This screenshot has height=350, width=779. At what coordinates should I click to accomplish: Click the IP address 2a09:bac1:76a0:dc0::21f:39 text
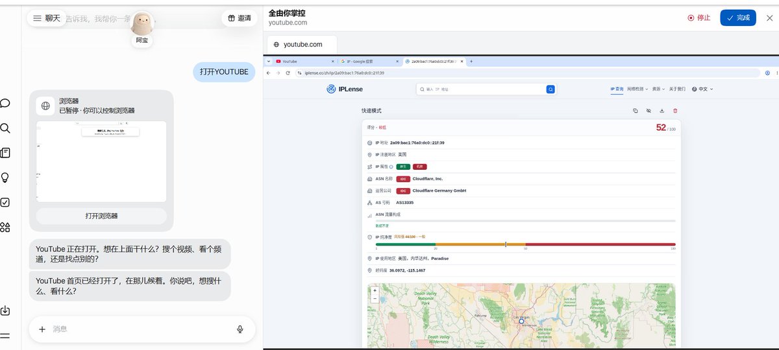coord(417,143)
